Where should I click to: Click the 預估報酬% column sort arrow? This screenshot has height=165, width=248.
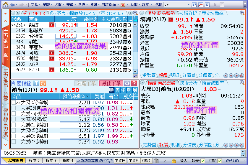(x=88, y=96)
